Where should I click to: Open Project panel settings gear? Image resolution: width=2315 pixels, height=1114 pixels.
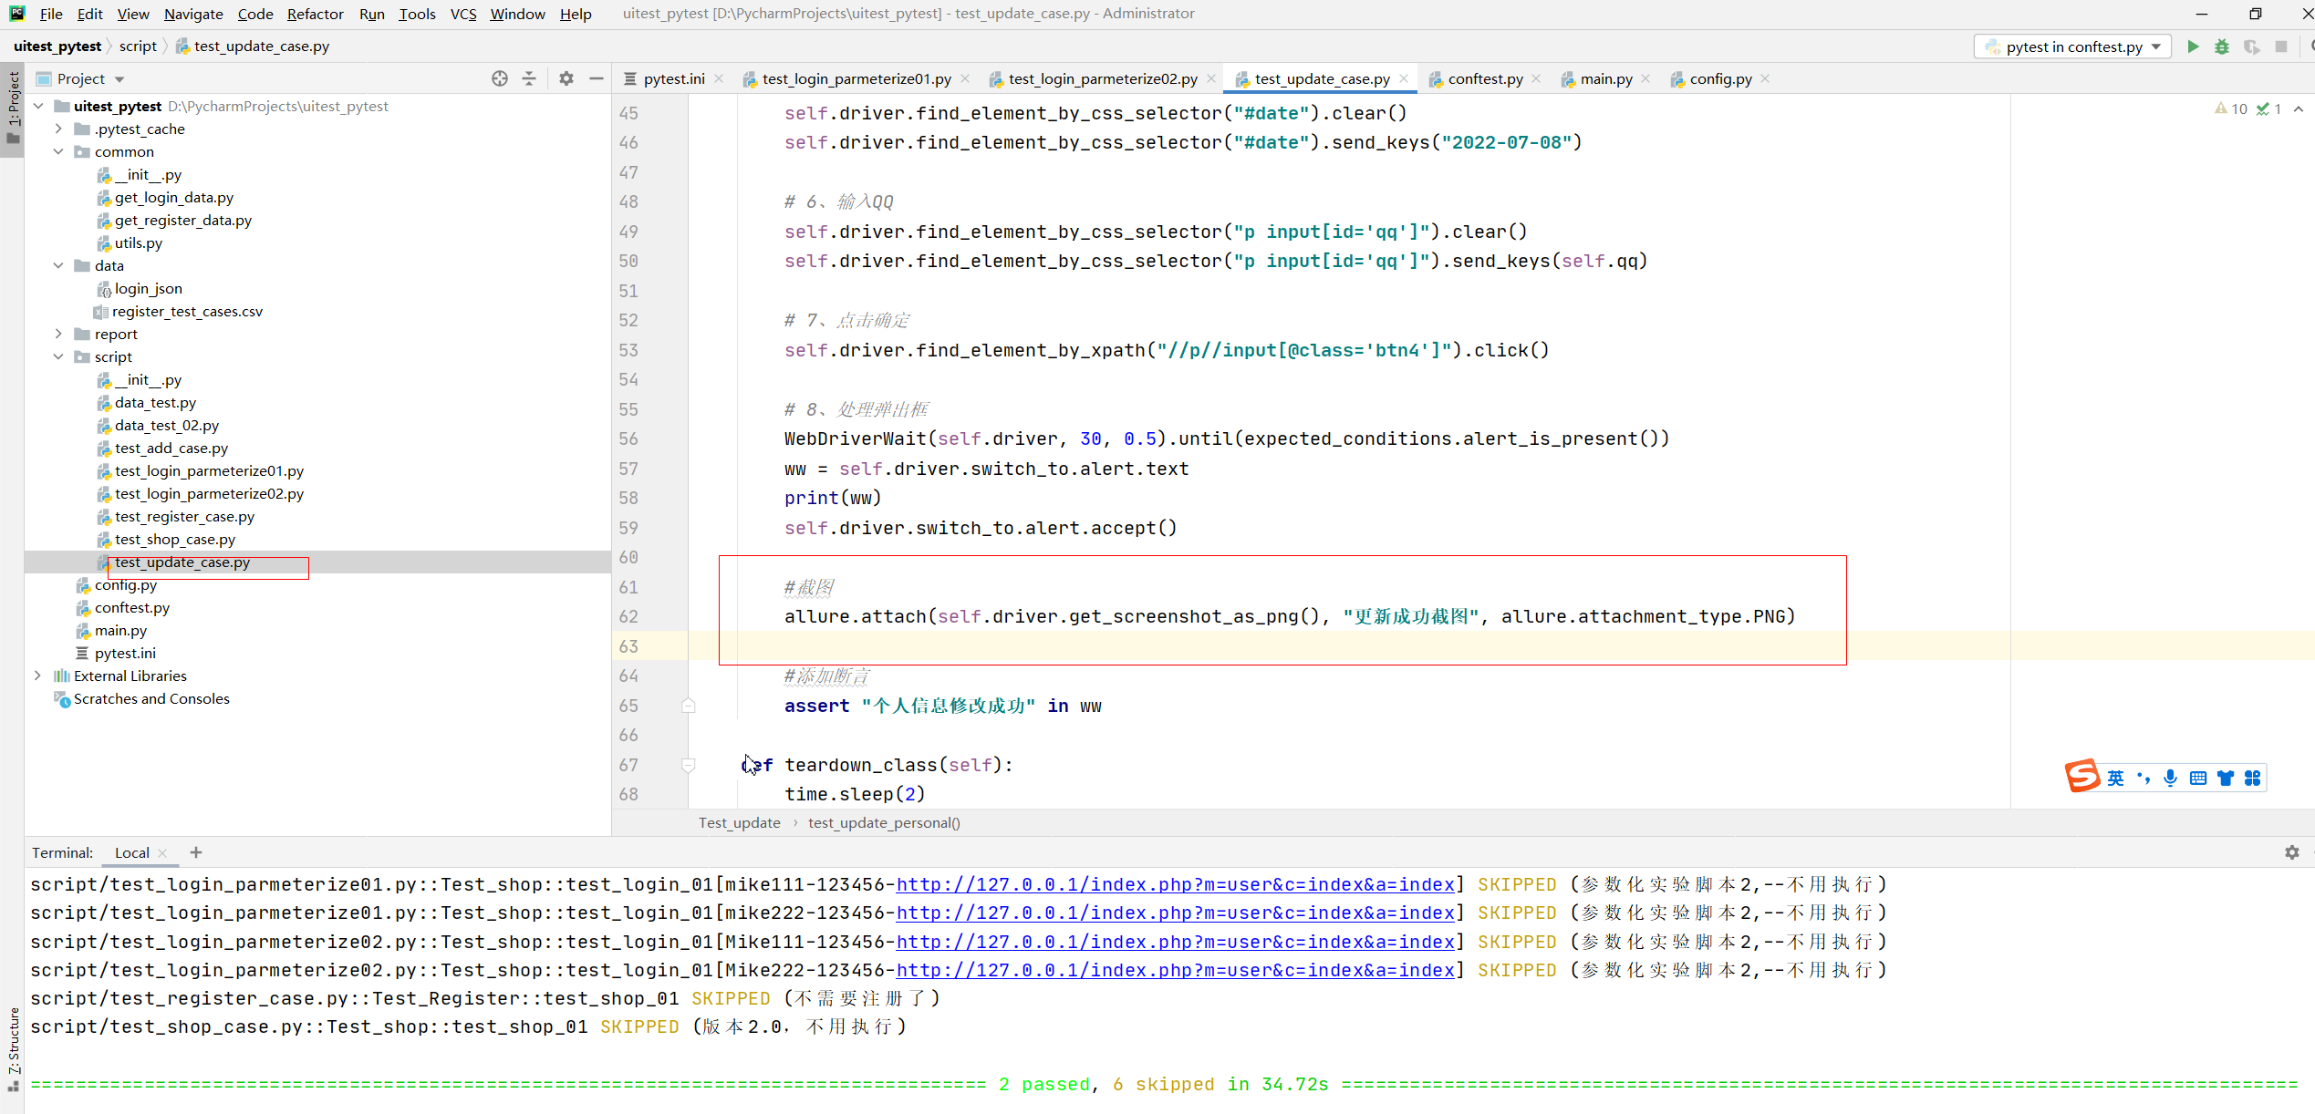pos(566,78)
